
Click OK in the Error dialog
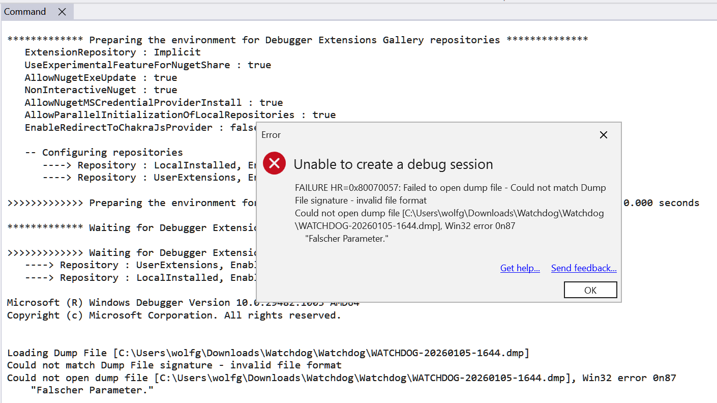tap(590, 290)
